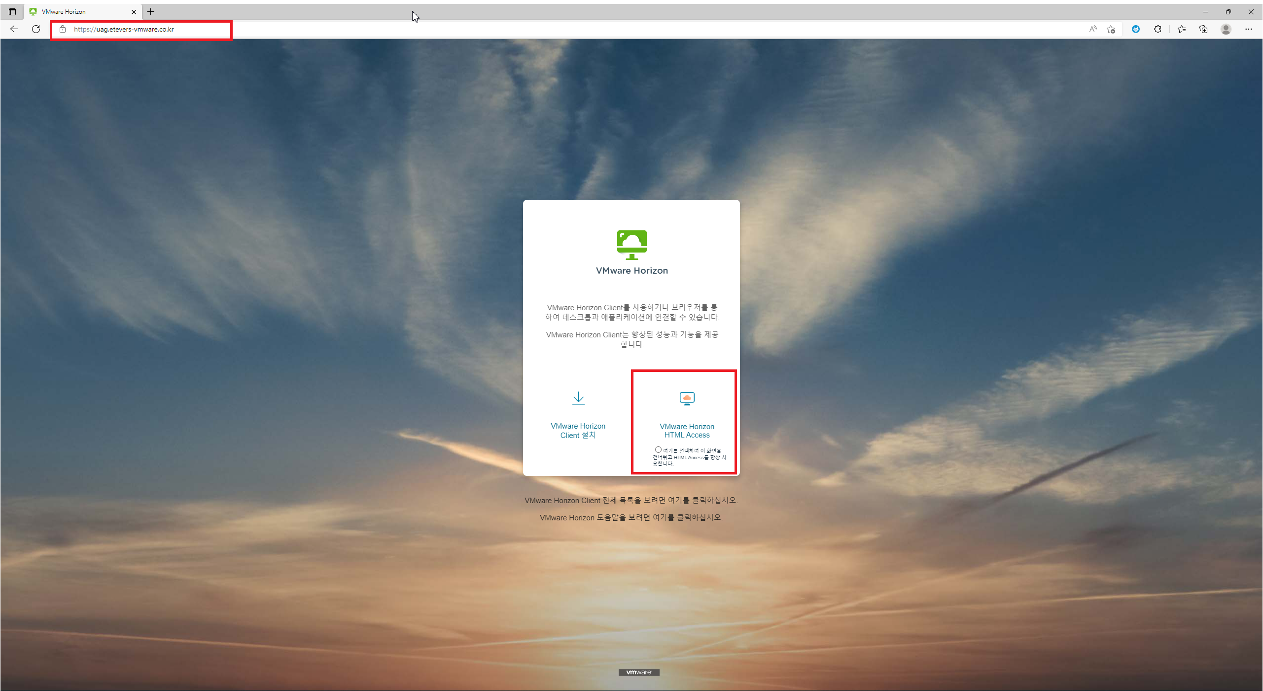1263x691 pixels.
Task: Open the VMware Horizon HTML Access link
Action: coord(687,431)
